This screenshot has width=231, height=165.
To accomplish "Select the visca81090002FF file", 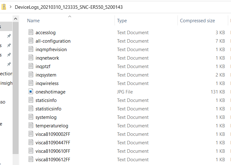I will 53,134.
